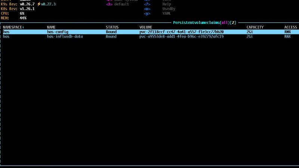Click the lightning bolt new-version icon
This screenshot has width=299, height=168.
39,4
